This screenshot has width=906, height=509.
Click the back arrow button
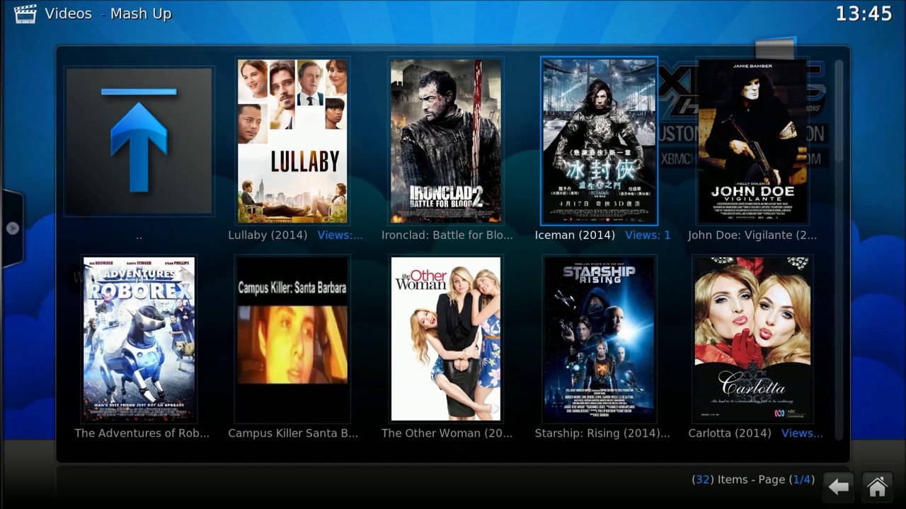point(838,486)
